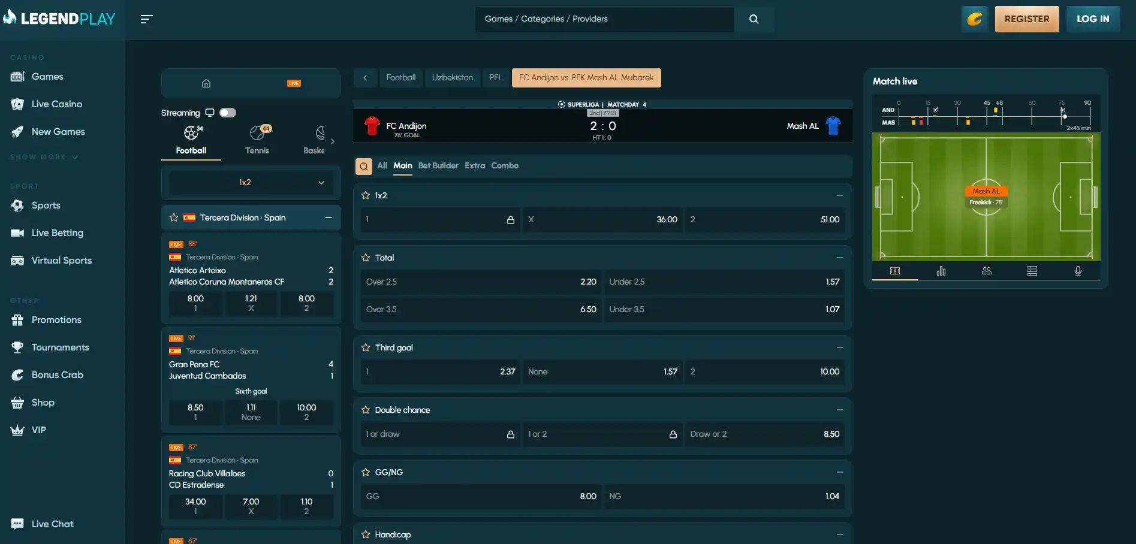Open Football breadcrumb
Viewport: 1136px width, 544px height.
click(401, 78)
